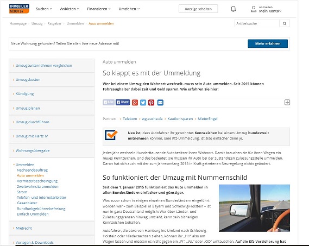Open Telekom partner link
Image resolution: width=309 pixels, height=246 pixels.
coord(130,119)
